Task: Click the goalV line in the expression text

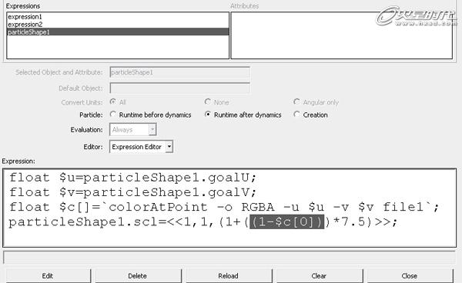Action: point(132,192)
